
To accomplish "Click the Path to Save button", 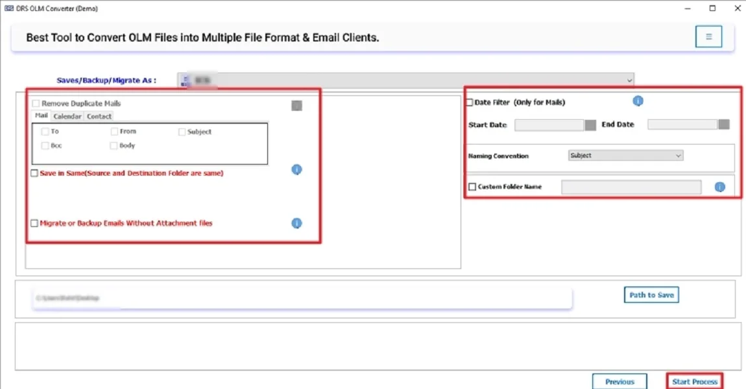I will pos(651,294).
